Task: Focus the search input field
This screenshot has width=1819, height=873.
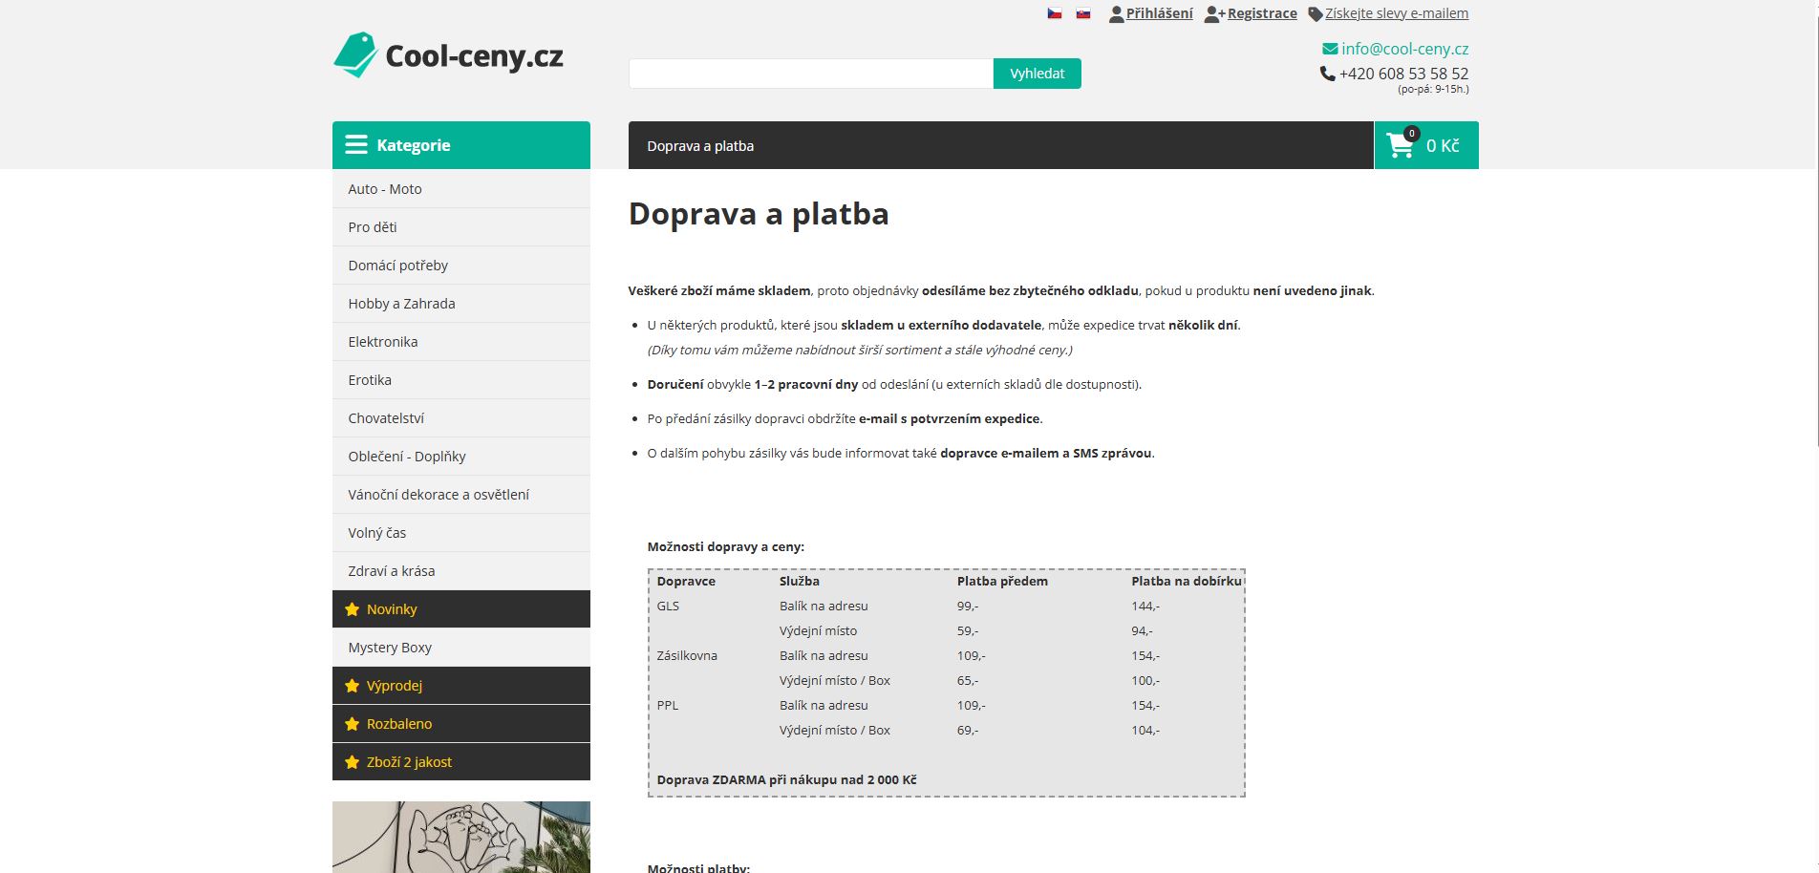Action: (x=811, y=74)
